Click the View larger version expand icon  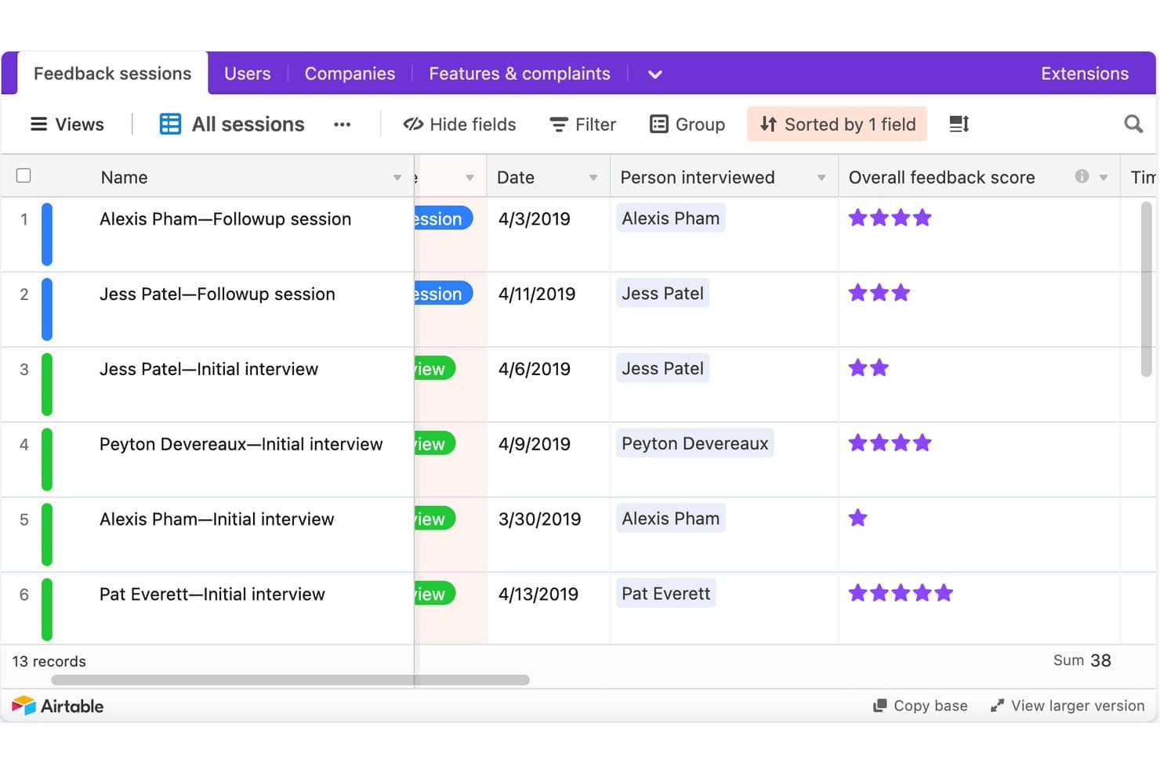point(997,706)
